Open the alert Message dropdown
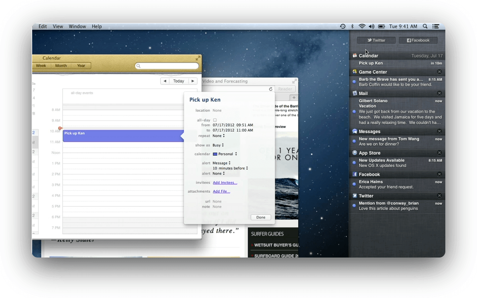 coord(222,163)
